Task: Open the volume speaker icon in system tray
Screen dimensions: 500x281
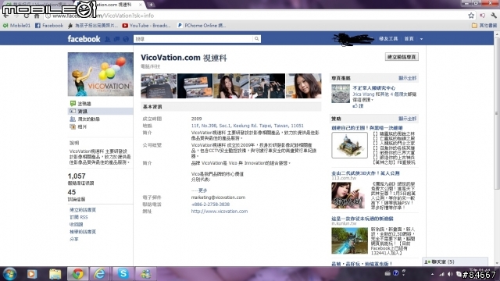Action: [450, 274]
